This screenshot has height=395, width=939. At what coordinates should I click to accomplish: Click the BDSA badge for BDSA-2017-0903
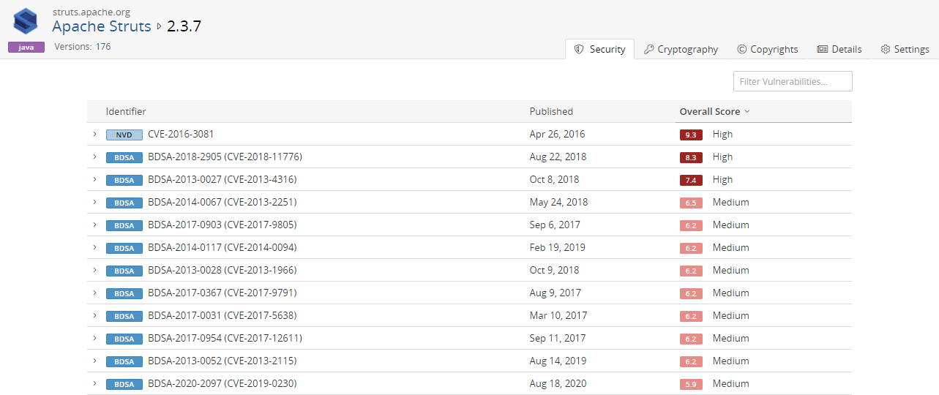click(124, 225)
